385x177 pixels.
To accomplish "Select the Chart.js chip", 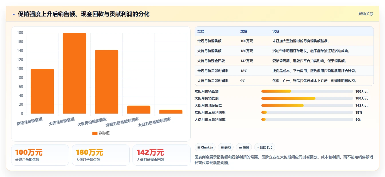I will pos(205,147).
